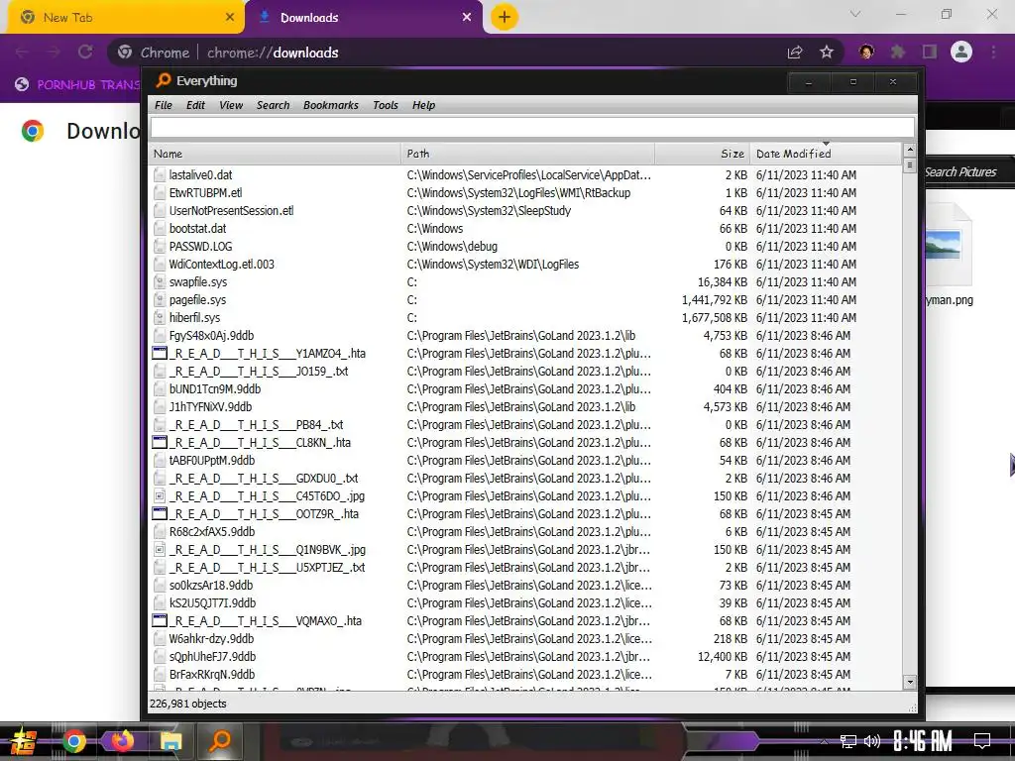The image size is (1015, 761).
Task: Open the Chrome extensions puzzle icon
Action: click(x=897, y=52)
